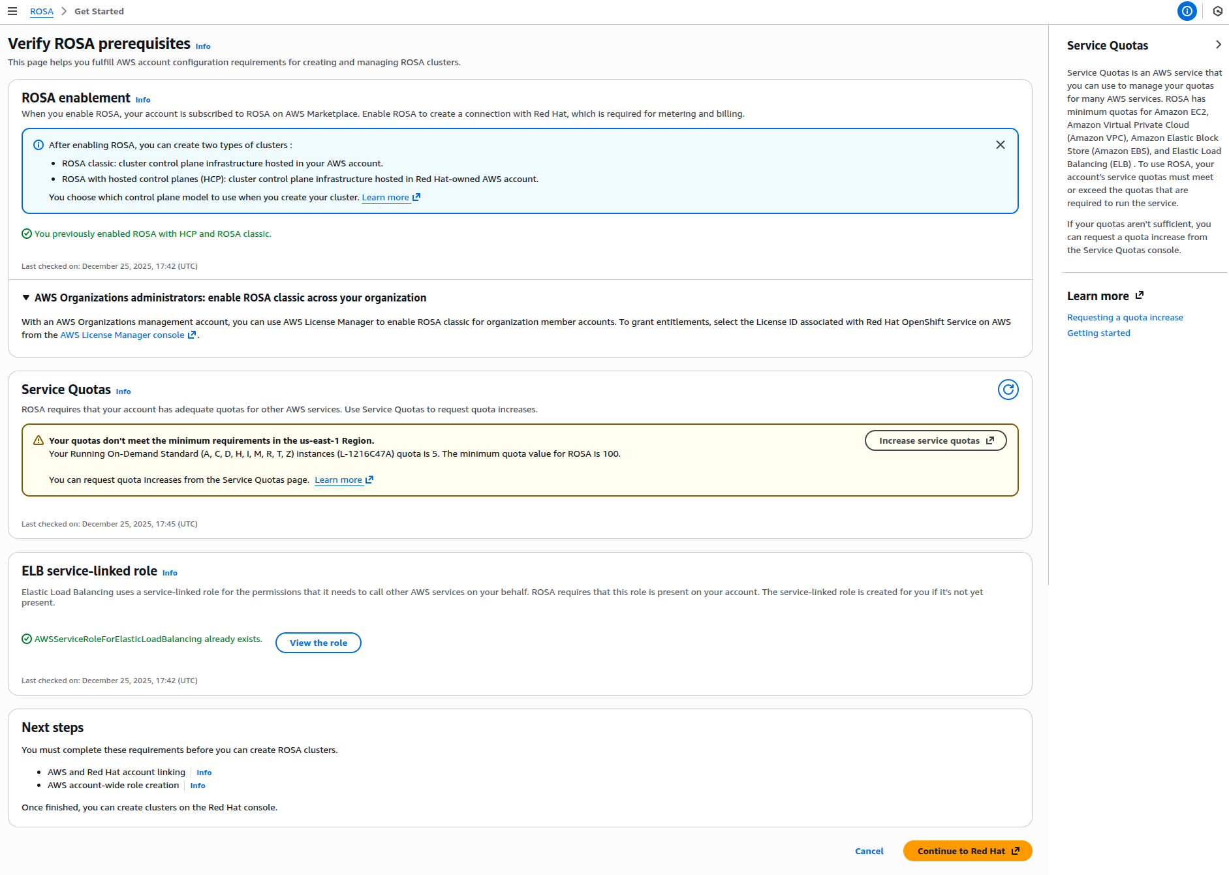Open Info for AWS account-wide role creation
Screen dimensions: 1229x875
coord(198,786)
